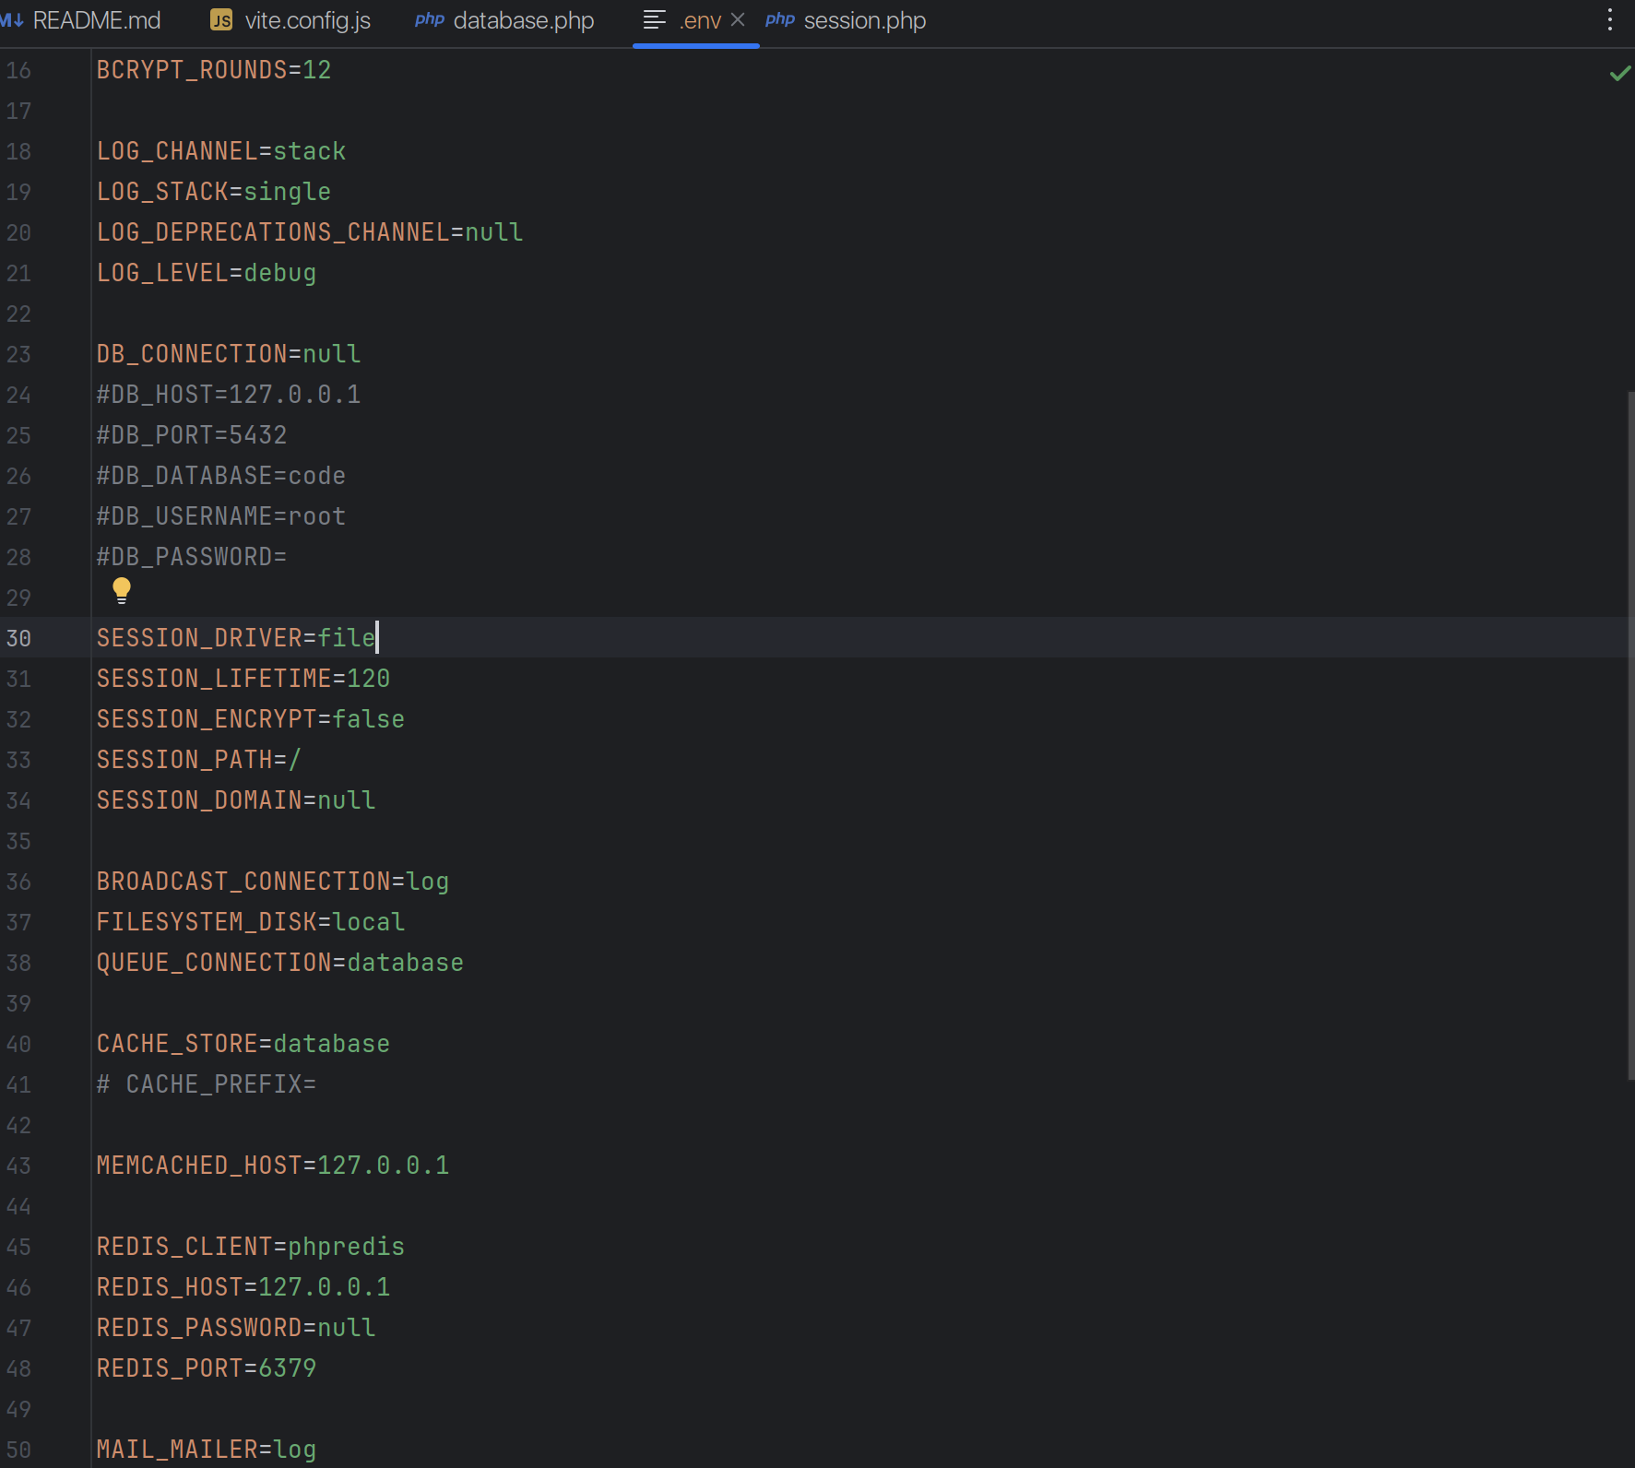The image size is (1635, 1468).
Task: Click the commented #DB_HOST=127.0.0.1 line
Action: [229, 395]
